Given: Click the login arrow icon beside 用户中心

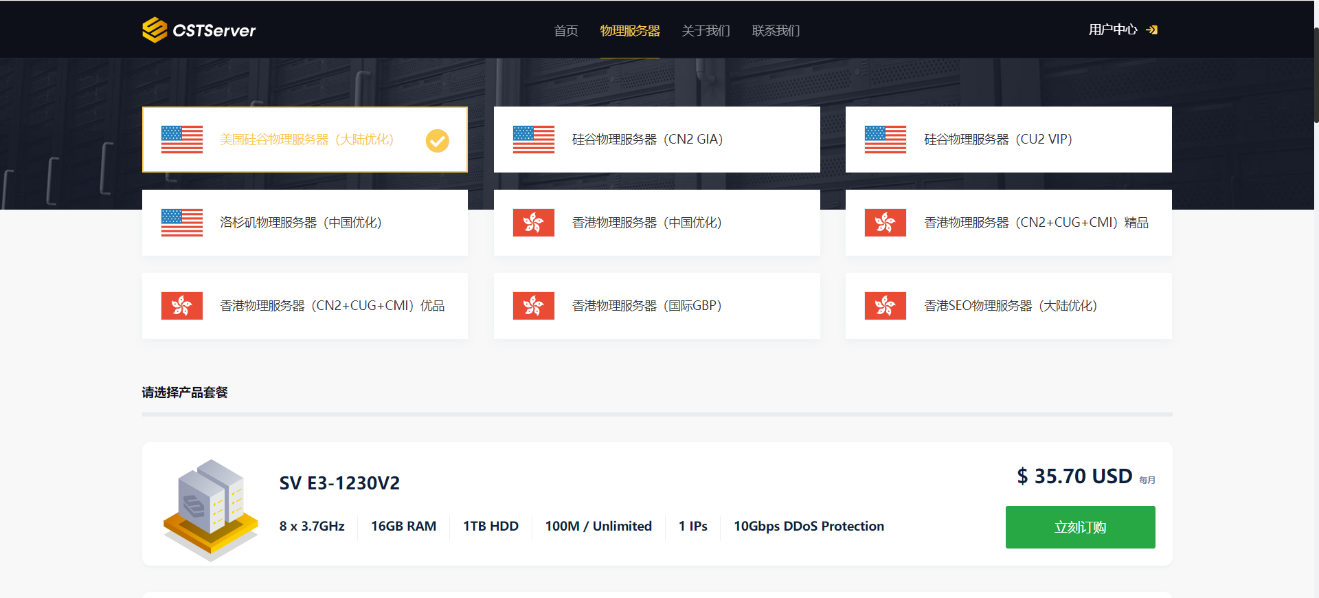Looking at the screenshot, I should point(1152,30).
